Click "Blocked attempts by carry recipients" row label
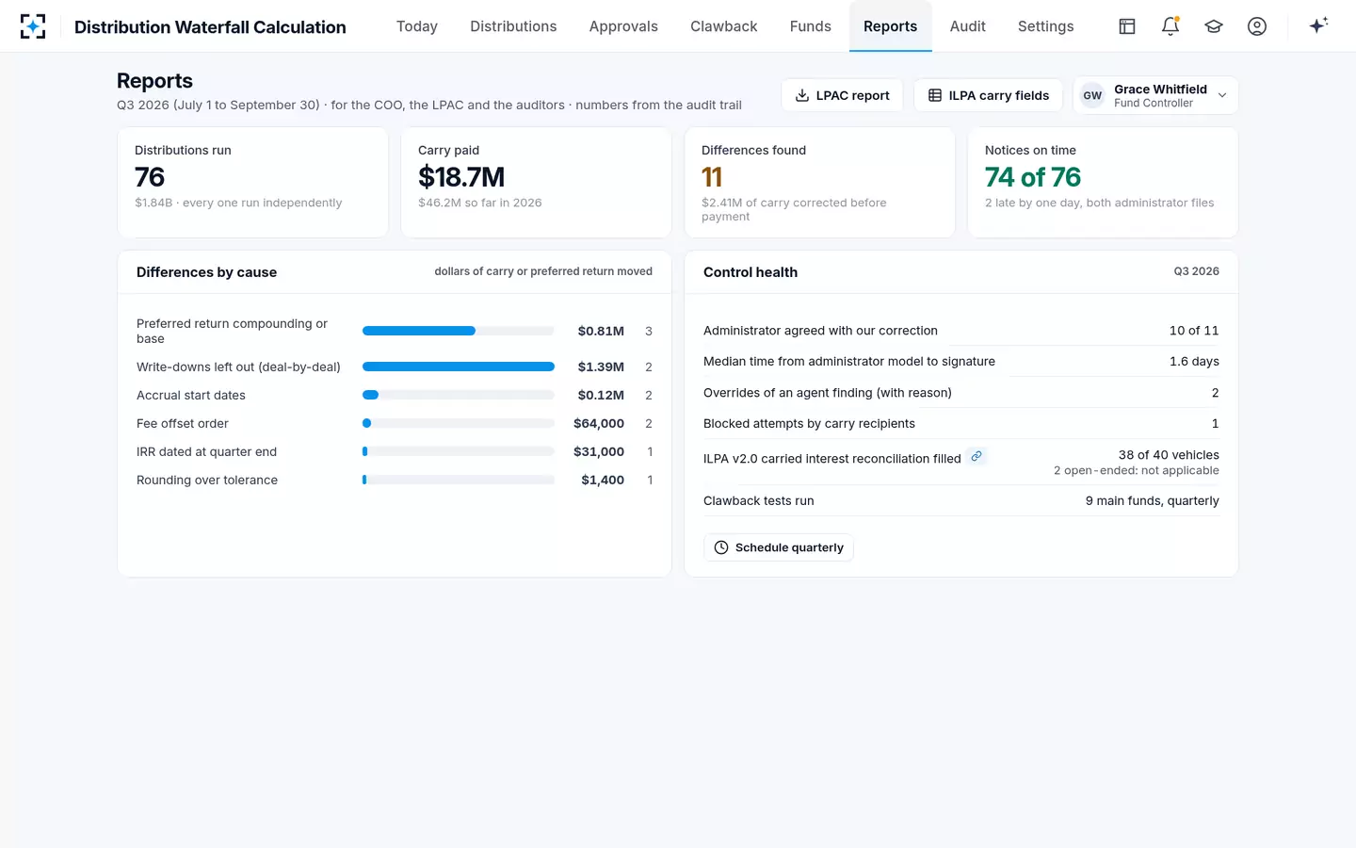The width and height of the screenshot is (1356, 848). click(809, 423)
